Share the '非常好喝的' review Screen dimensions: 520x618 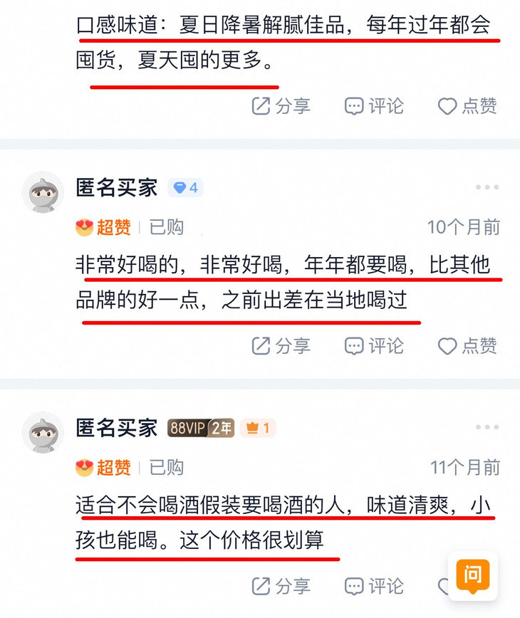[281, 346]
